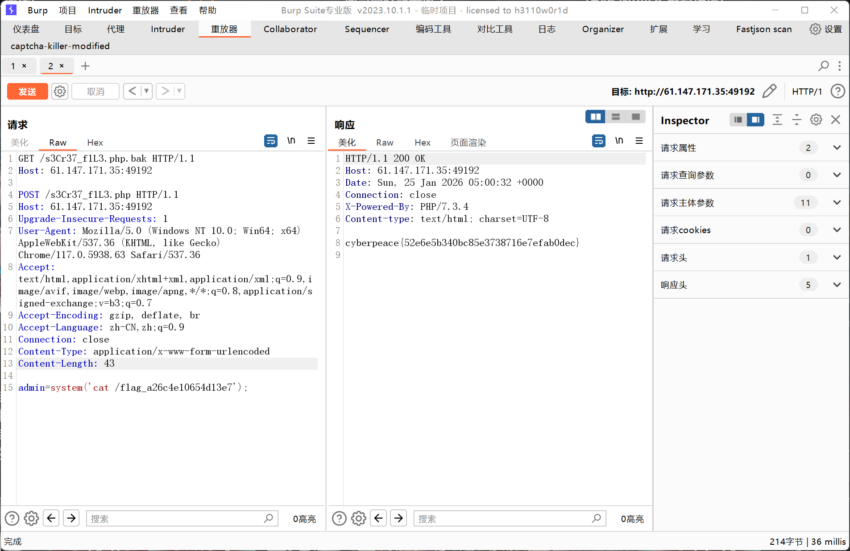
Task: Open request search help icon
Action: 12,518
